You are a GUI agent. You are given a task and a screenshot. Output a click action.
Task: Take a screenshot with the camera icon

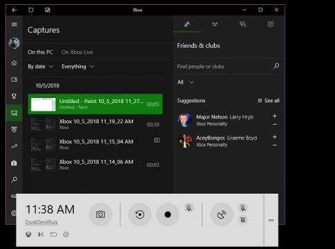(100, 214)
